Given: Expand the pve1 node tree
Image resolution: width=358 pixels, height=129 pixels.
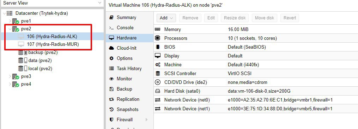Looking at the screenshot, I should (x=10, y=21).
